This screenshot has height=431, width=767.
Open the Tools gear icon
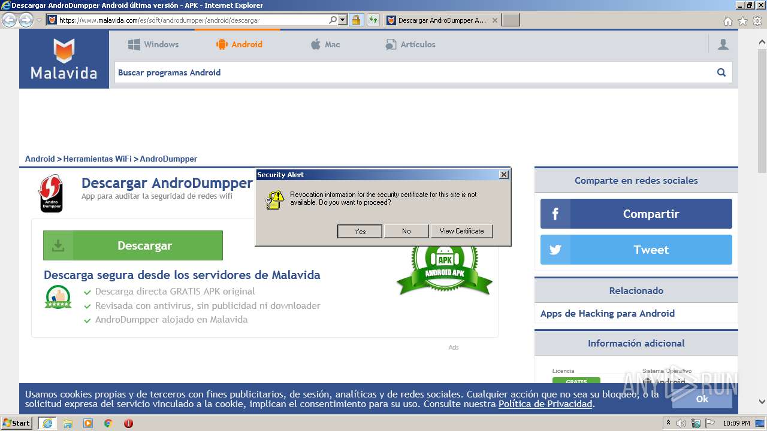tap(757, 21)
